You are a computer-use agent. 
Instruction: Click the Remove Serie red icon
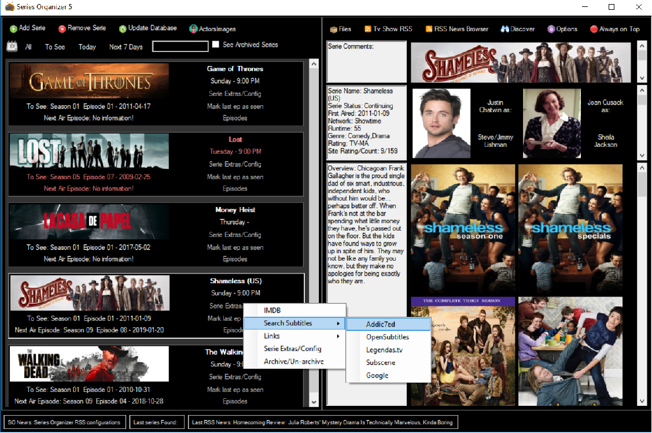(x=62, y=29)
